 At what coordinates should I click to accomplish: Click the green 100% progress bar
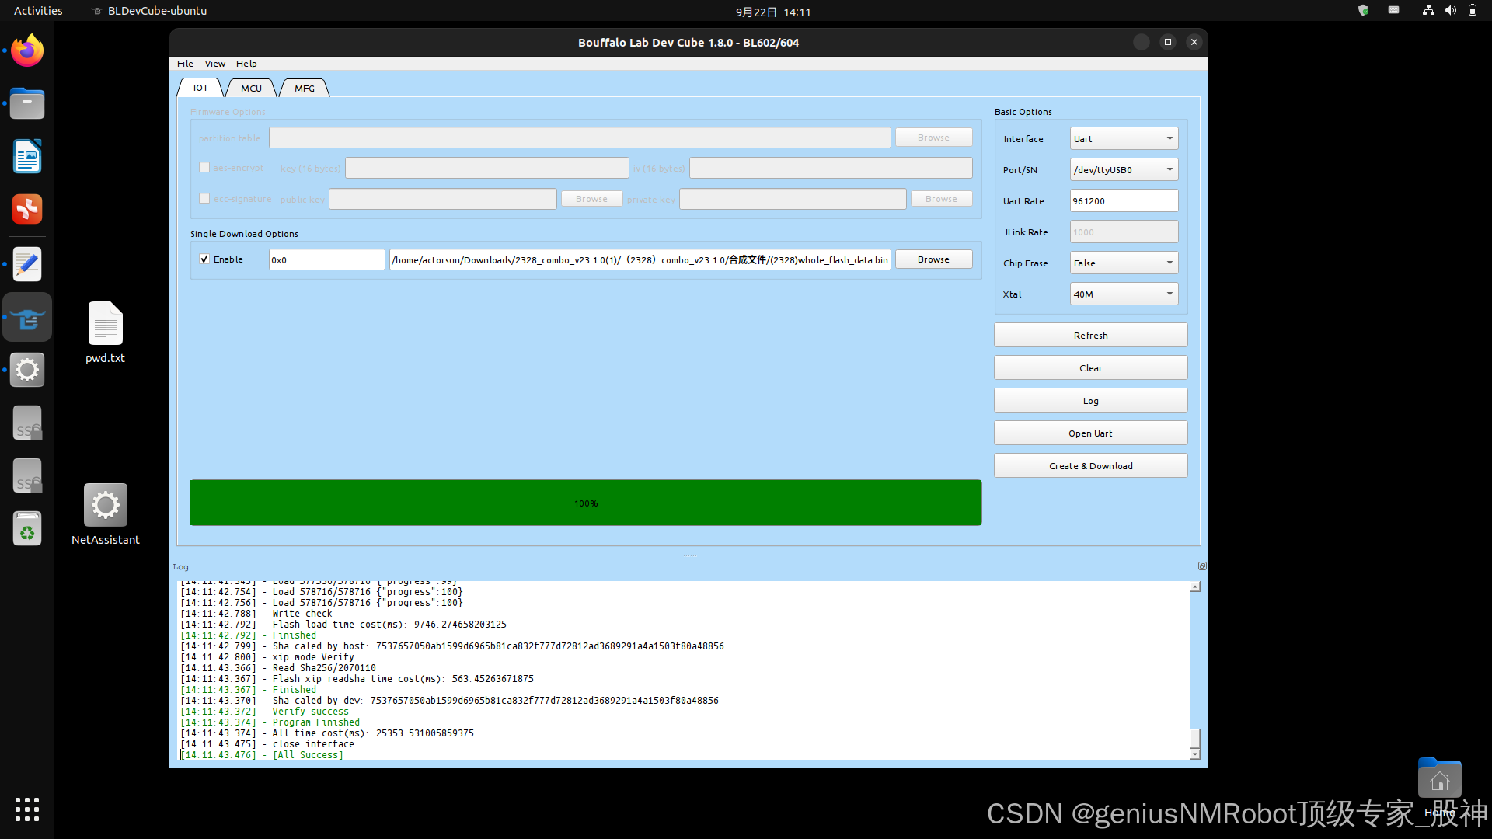click(586, 503)
